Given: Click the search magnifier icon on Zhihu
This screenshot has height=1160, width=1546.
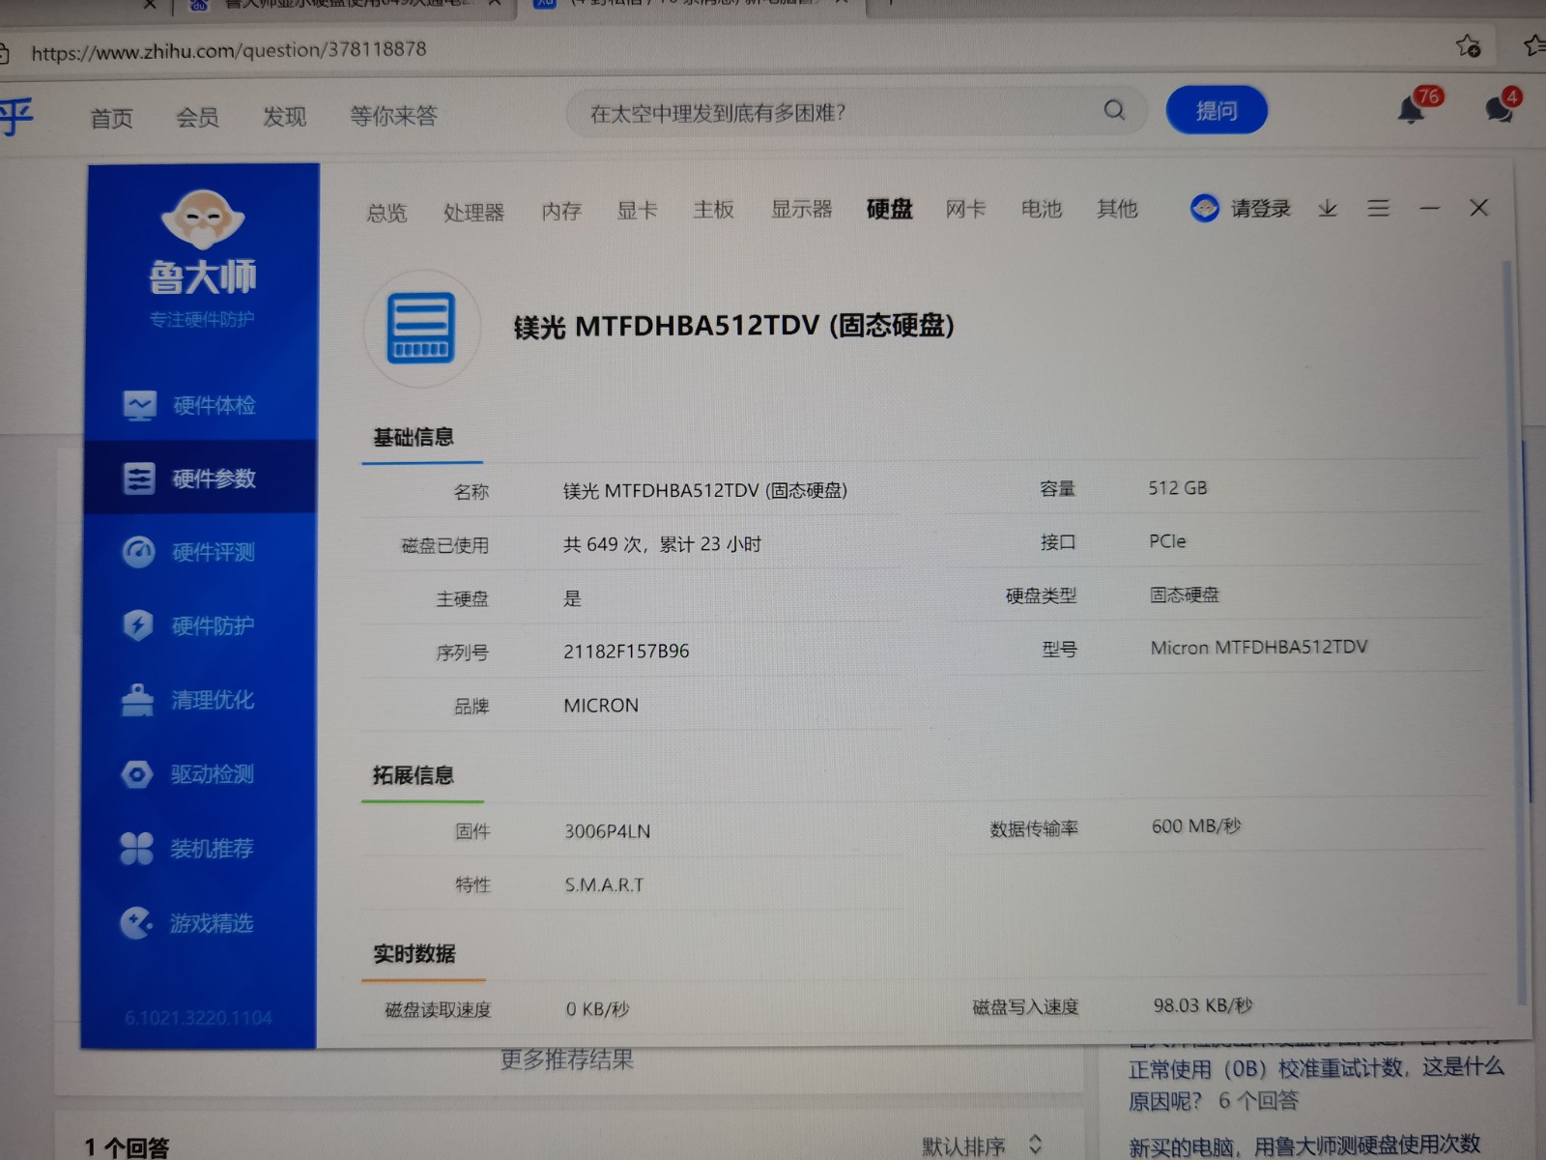Looking at the screenshot, I should tap(1114, 110).
